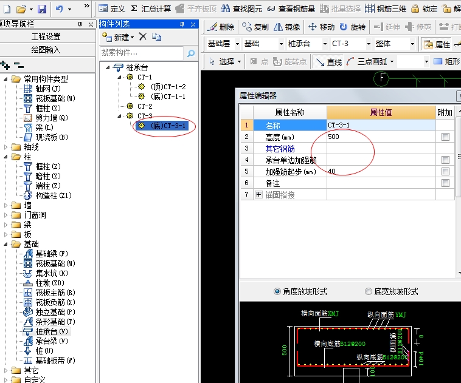461x383 pixels.
Task: Pin the 构件列表 panel
Action: click(182, 24)
